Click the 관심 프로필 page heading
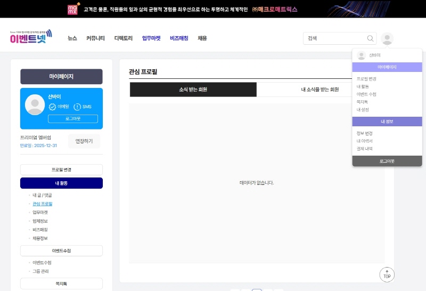 click(x=143, y=72)
